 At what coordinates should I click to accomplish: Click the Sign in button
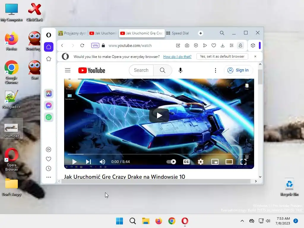[x=238, y=70]
